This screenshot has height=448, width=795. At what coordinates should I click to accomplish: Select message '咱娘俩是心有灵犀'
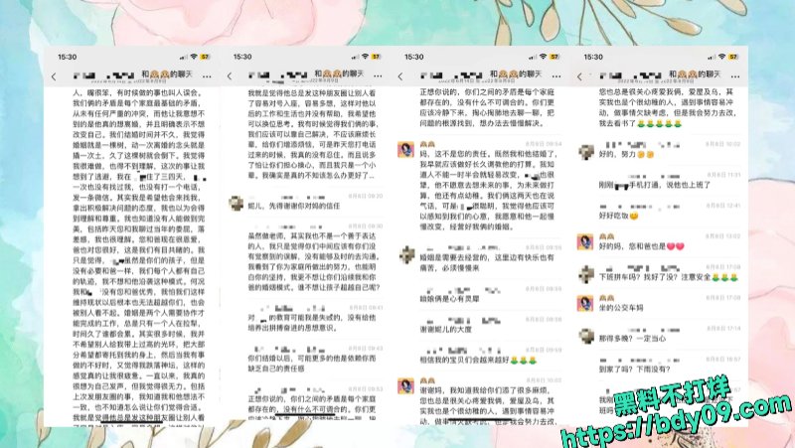click(450, 299)
